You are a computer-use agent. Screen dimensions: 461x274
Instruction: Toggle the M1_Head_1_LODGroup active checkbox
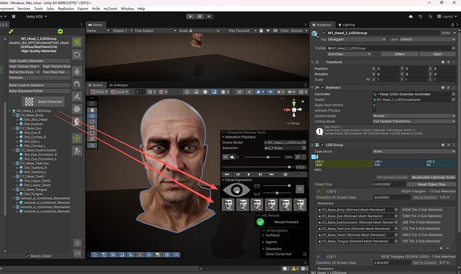323,33
